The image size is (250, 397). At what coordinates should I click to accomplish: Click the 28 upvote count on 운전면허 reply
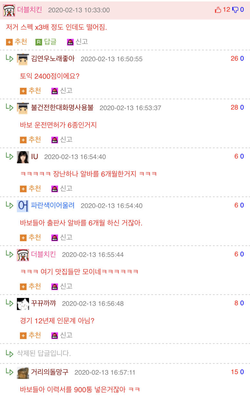[234, 107]
